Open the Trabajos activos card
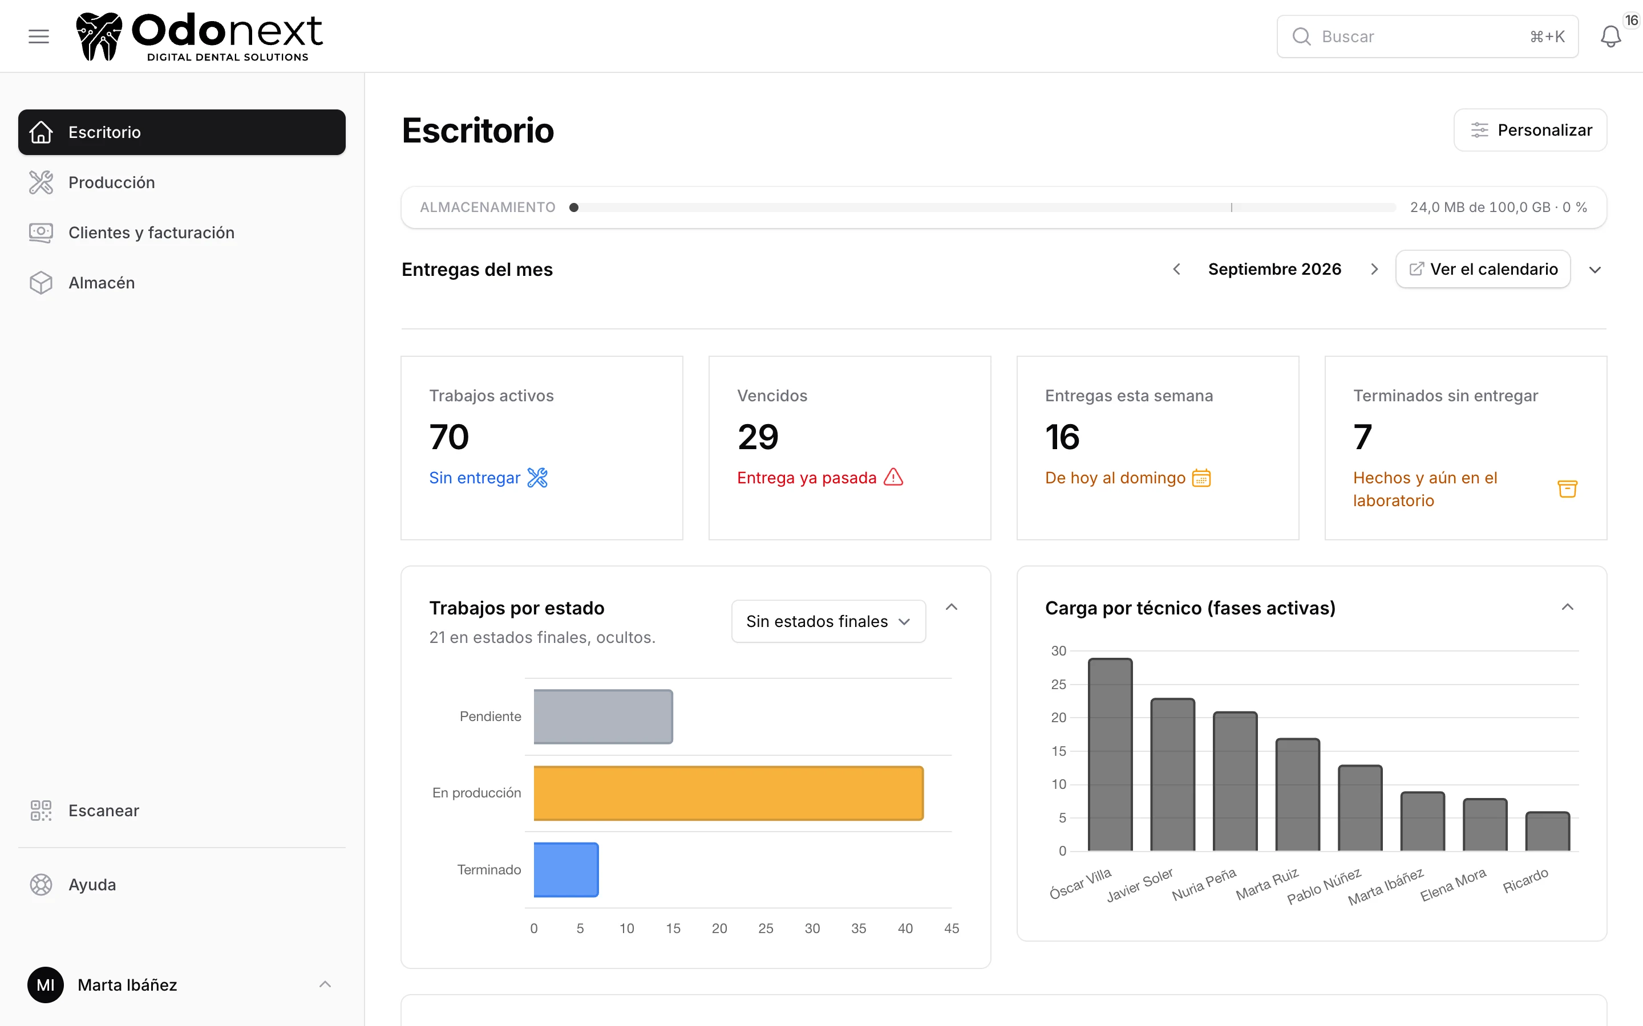Viewport: 1643px width, 1026px height. (542, 448)
